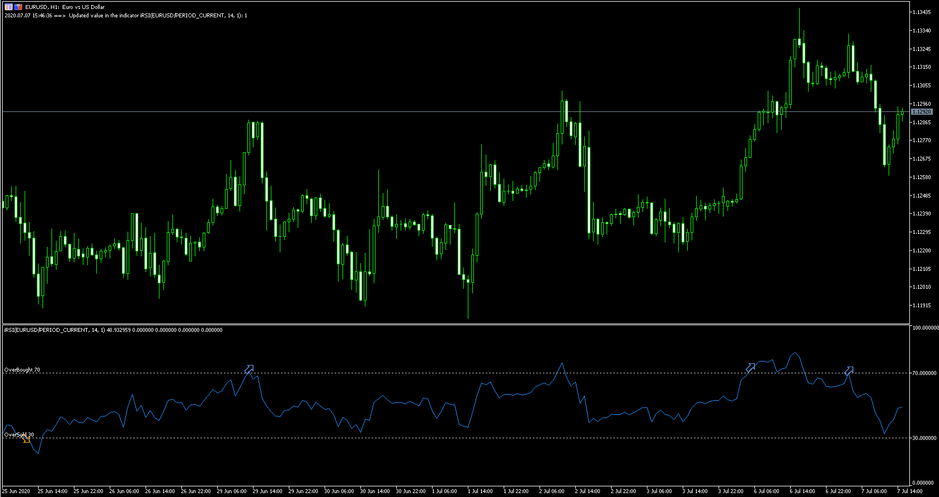Click the 25 Jun 2020 date label
Viewport: 939px width, 497px height.
[16, 491]
